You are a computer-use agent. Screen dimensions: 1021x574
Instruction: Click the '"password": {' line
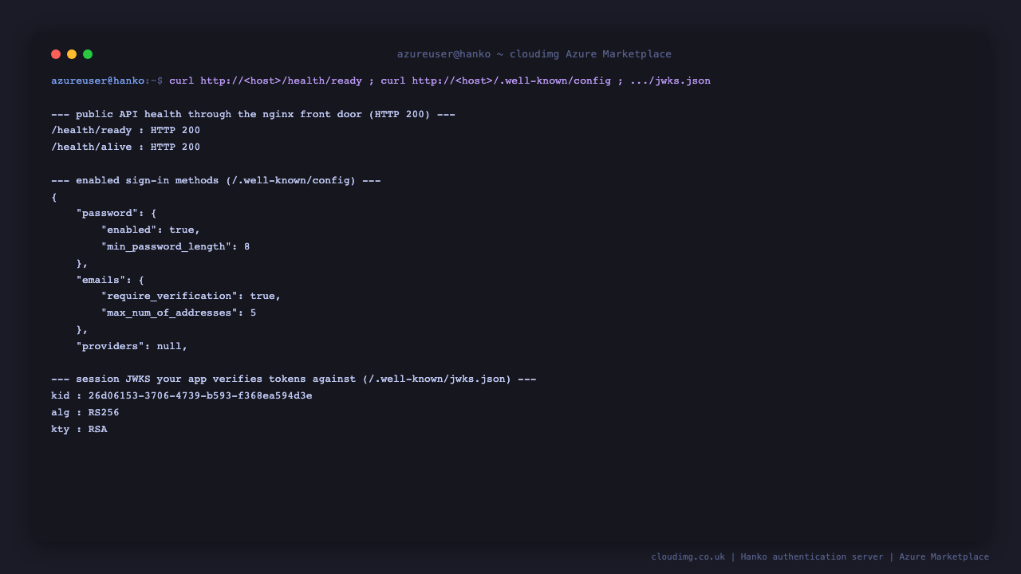coord(116,214)
